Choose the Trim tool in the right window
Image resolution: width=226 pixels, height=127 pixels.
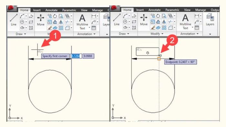tap(170, 22)
